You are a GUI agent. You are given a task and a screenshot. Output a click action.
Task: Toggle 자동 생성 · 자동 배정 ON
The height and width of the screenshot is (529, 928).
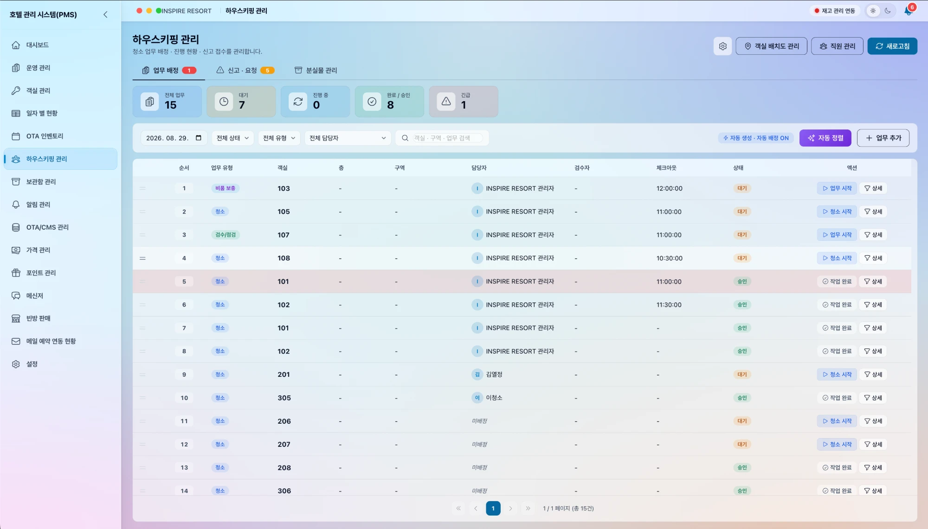(x=756, y=138)
